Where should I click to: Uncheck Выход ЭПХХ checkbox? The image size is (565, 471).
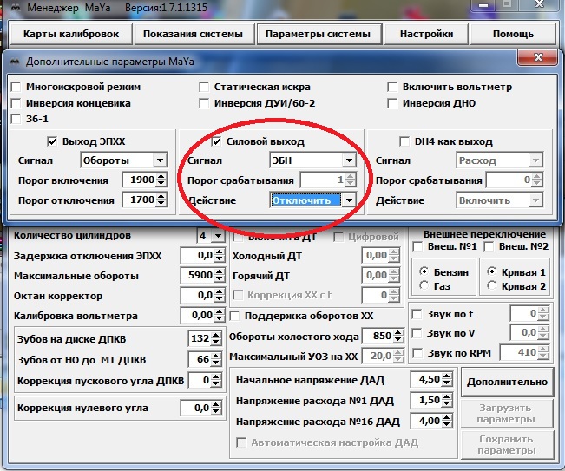[x=52, y=141]
